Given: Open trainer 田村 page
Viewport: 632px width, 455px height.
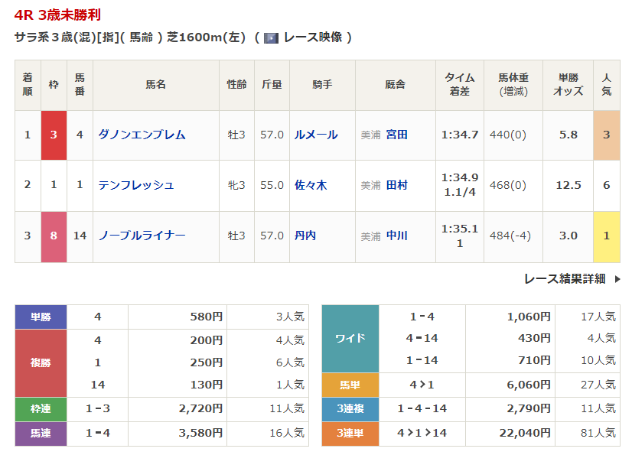Looking at the screenshot, I should pos(396,185).
